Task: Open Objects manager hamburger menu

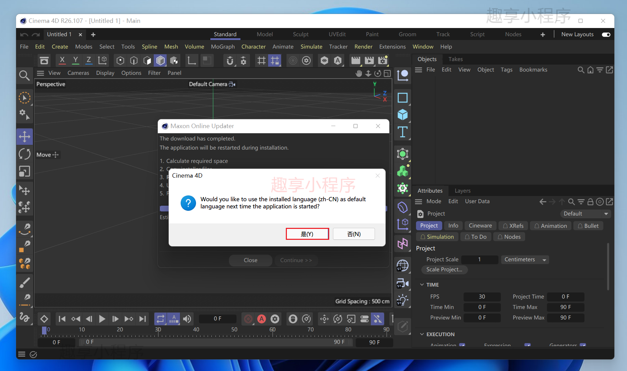Action: (x=418, y=70)
